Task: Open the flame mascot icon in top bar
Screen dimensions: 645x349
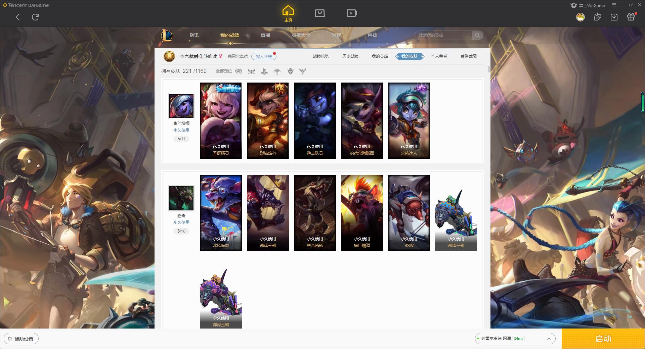Action: click(x=597, y=17)
